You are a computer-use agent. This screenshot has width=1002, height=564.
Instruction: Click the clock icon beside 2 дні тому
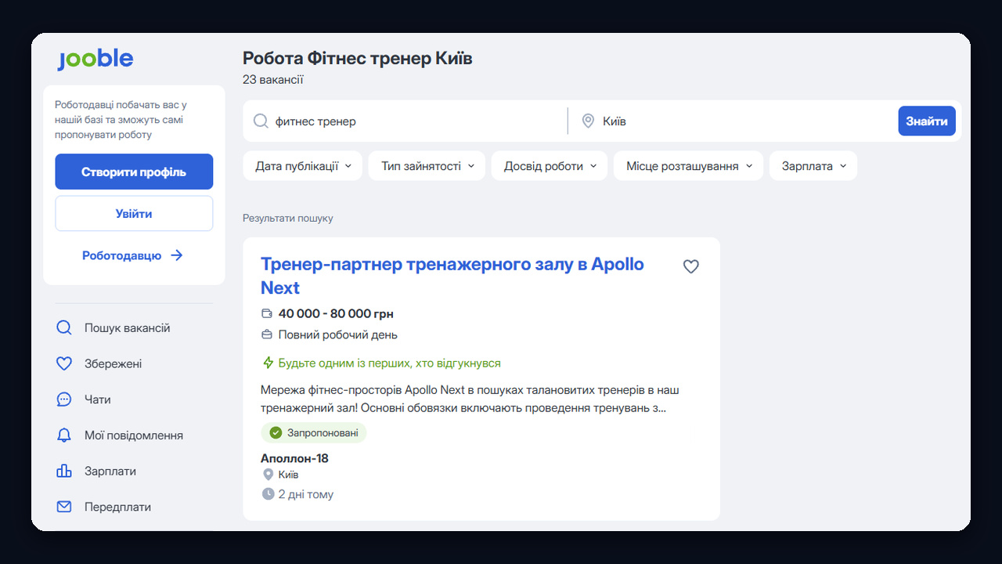pos(268,494)
